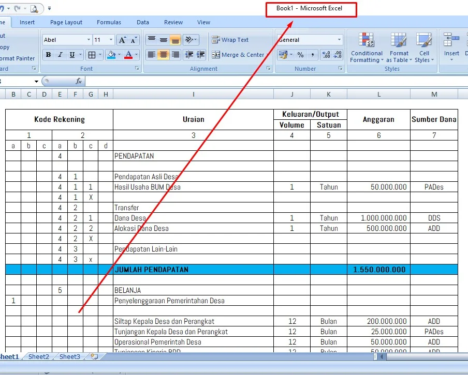Align text left in the cell
468x375 pixels.
coord(151,55)
